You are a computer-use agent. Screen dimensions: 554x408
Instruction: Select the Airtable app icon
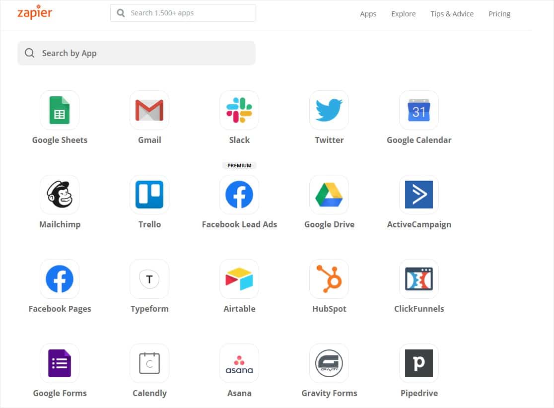click(239, 279)
